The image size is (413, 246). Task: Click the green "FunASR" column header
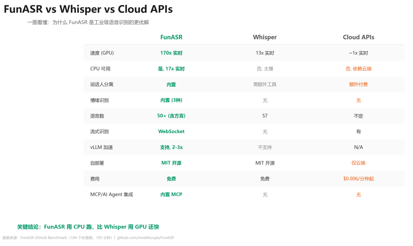point(171,37)
